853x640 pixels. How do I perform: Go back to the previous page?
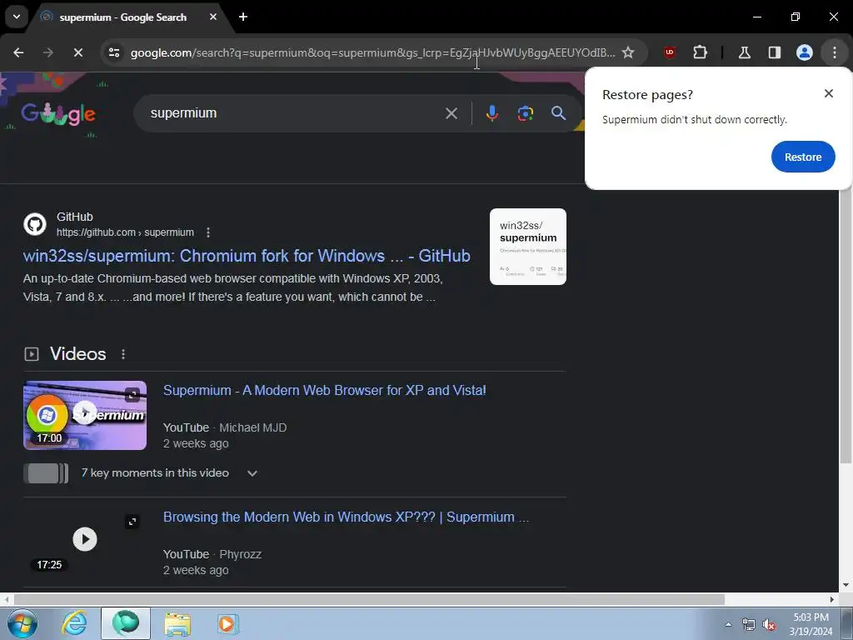coord(18,52)
